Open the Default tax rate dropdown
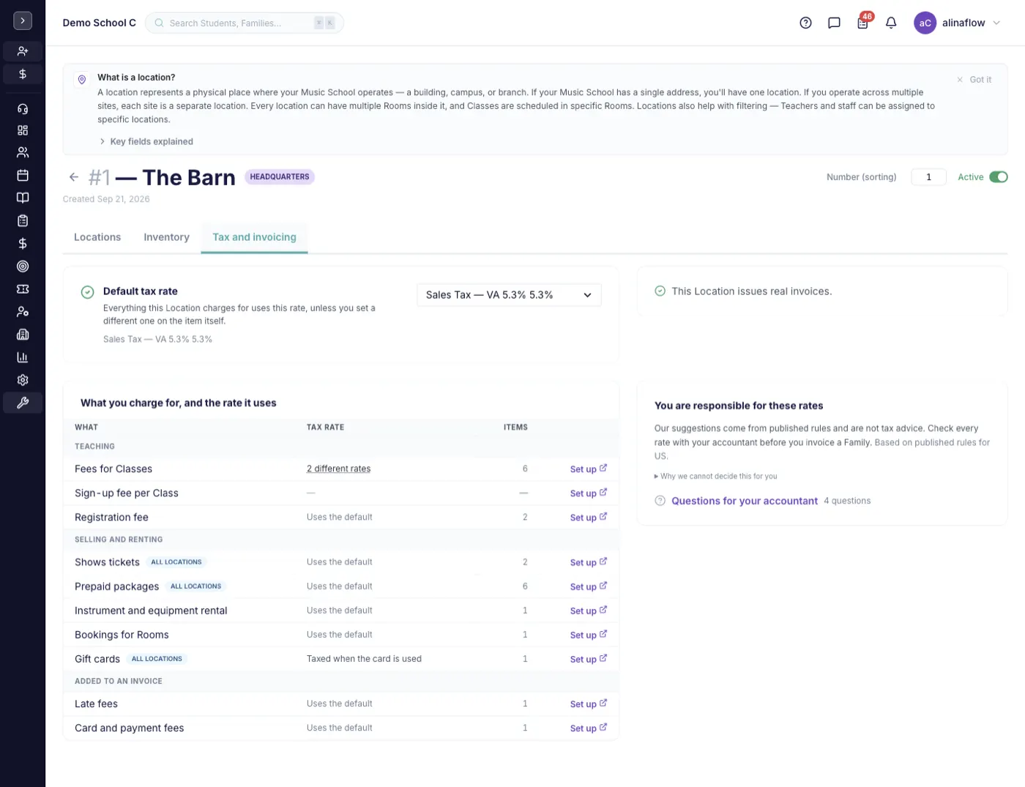The height and width of the screenshot is (787, 1025). 509,295
